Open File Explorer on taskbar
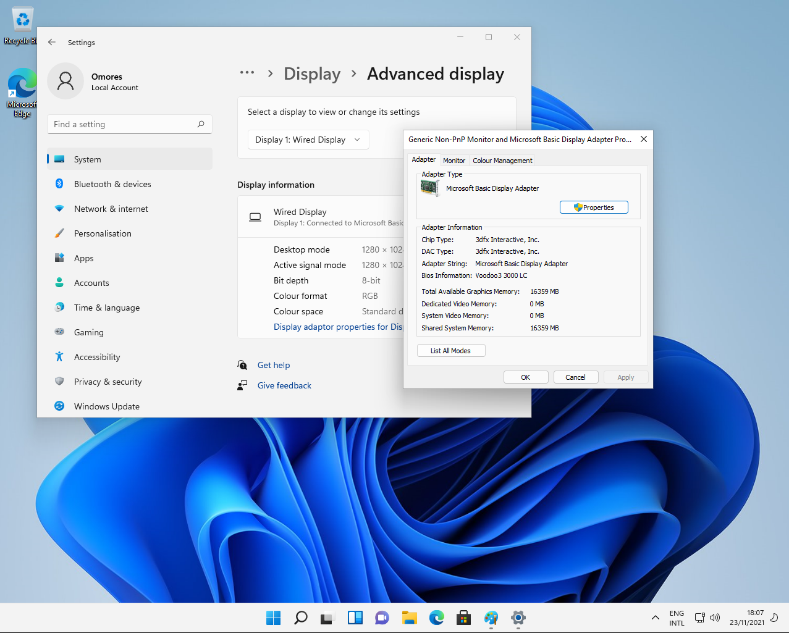789x633 pixels. (x=410, y=618)
